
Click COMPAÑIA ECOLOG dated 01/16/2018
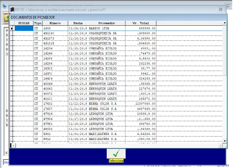[x=103, y=53]
